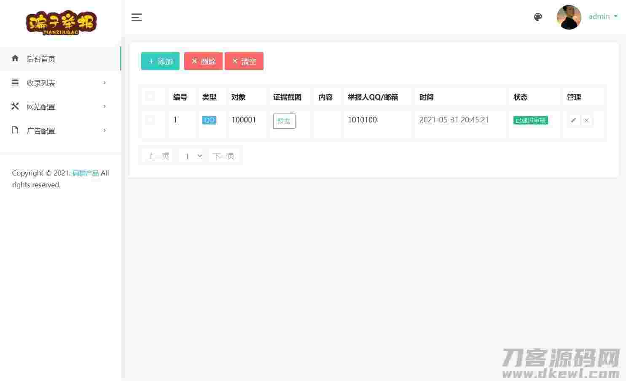The width and height of the screenshot is (626, 381).
Task: Click the site logo in sidebar
Action: pyautogui.click(x=62, y=23)
